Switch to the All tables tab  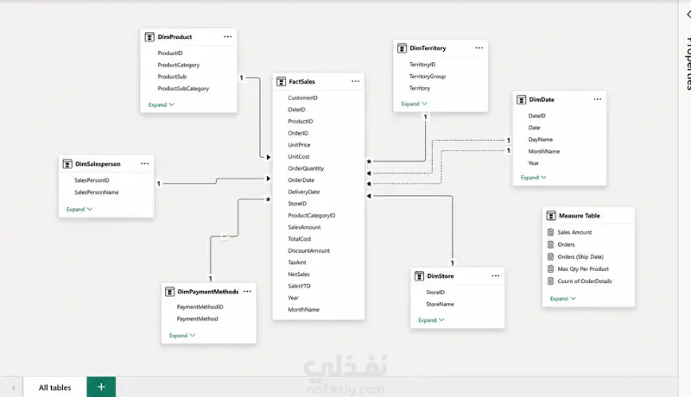click(x=54, y=388)
